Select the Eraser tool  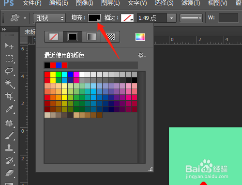pos(9,173)
